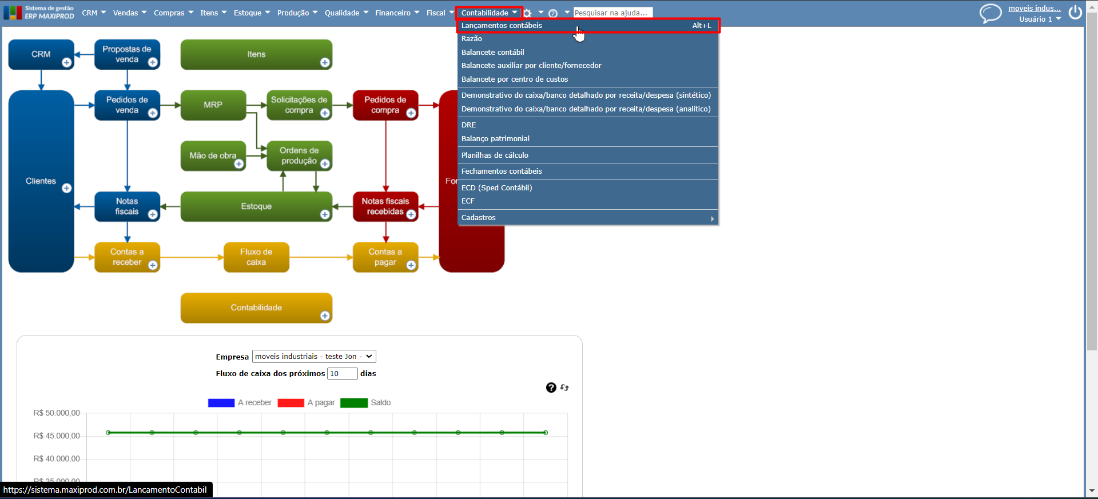Open the chat speech bubble icon
Viewport: 1098px width, 499px height.
pyautogui.click(x=990, y=13)
